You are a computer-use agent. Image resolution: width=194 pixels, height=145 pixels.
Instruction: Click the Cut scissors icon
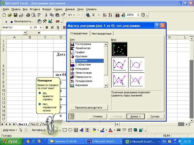coord(46,15)
